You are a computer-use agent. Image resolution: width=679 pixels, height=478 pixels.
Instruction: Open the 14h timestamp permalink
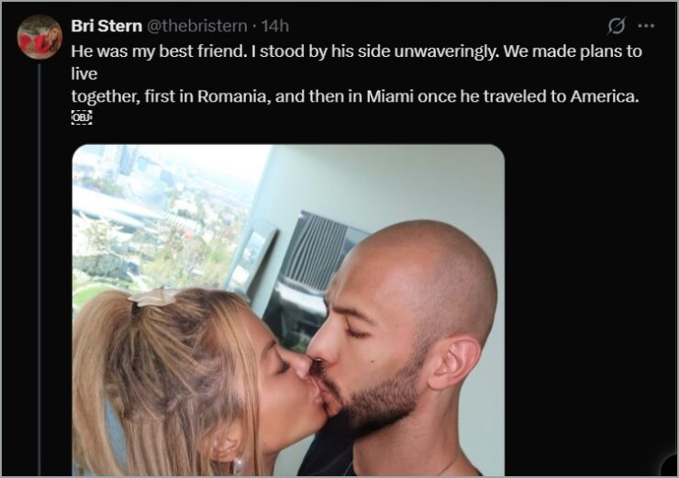click(275, 26)
